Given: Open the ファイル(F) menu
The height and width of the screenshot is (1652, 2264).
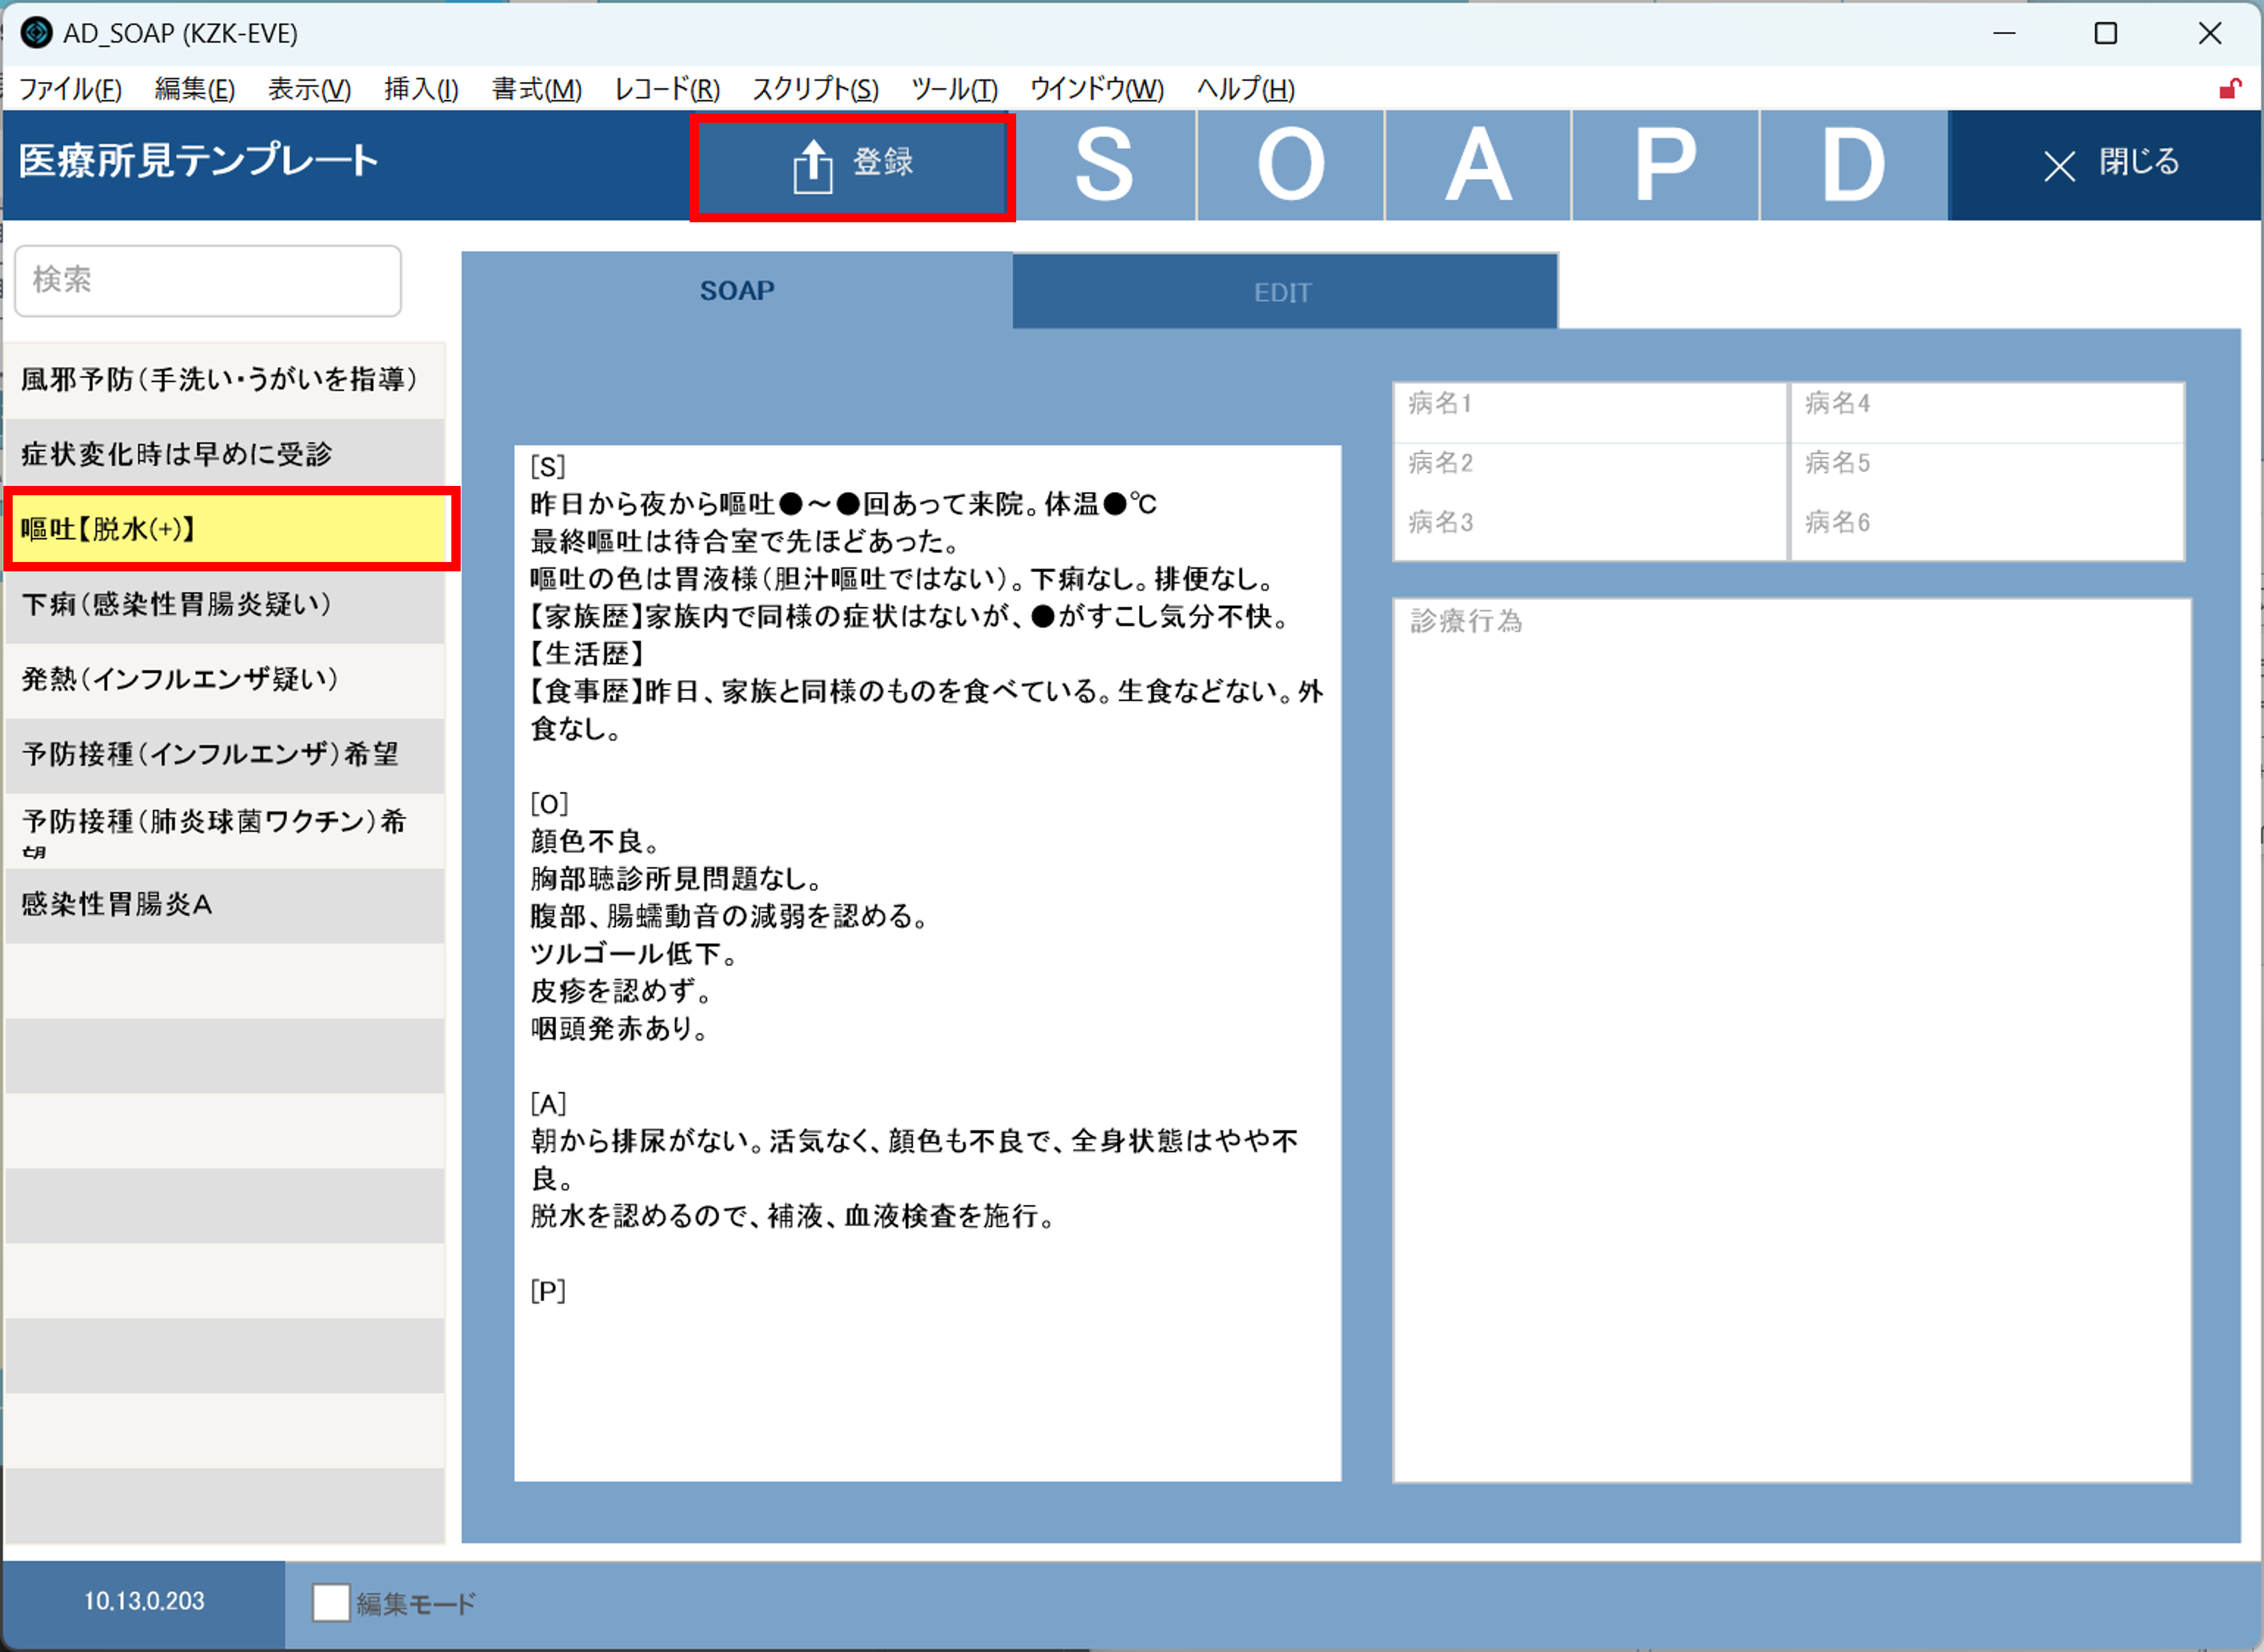Looking at the screenshot, I should [70, 89].
